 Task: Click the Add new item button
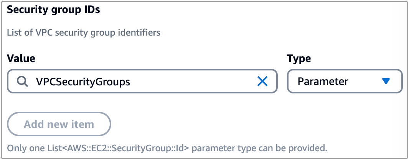click(x=59, y=124)
